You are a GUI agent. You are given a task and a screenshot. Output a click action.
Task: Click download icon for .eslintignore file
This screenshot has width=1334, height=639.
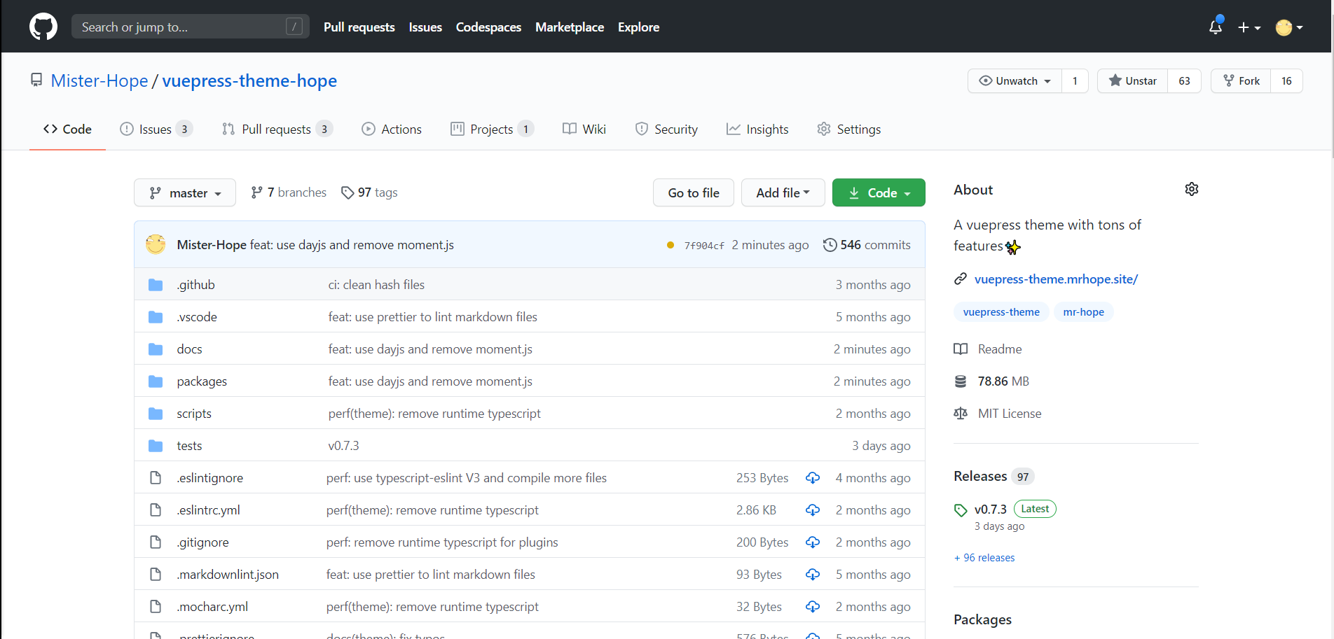pos(813,478)
